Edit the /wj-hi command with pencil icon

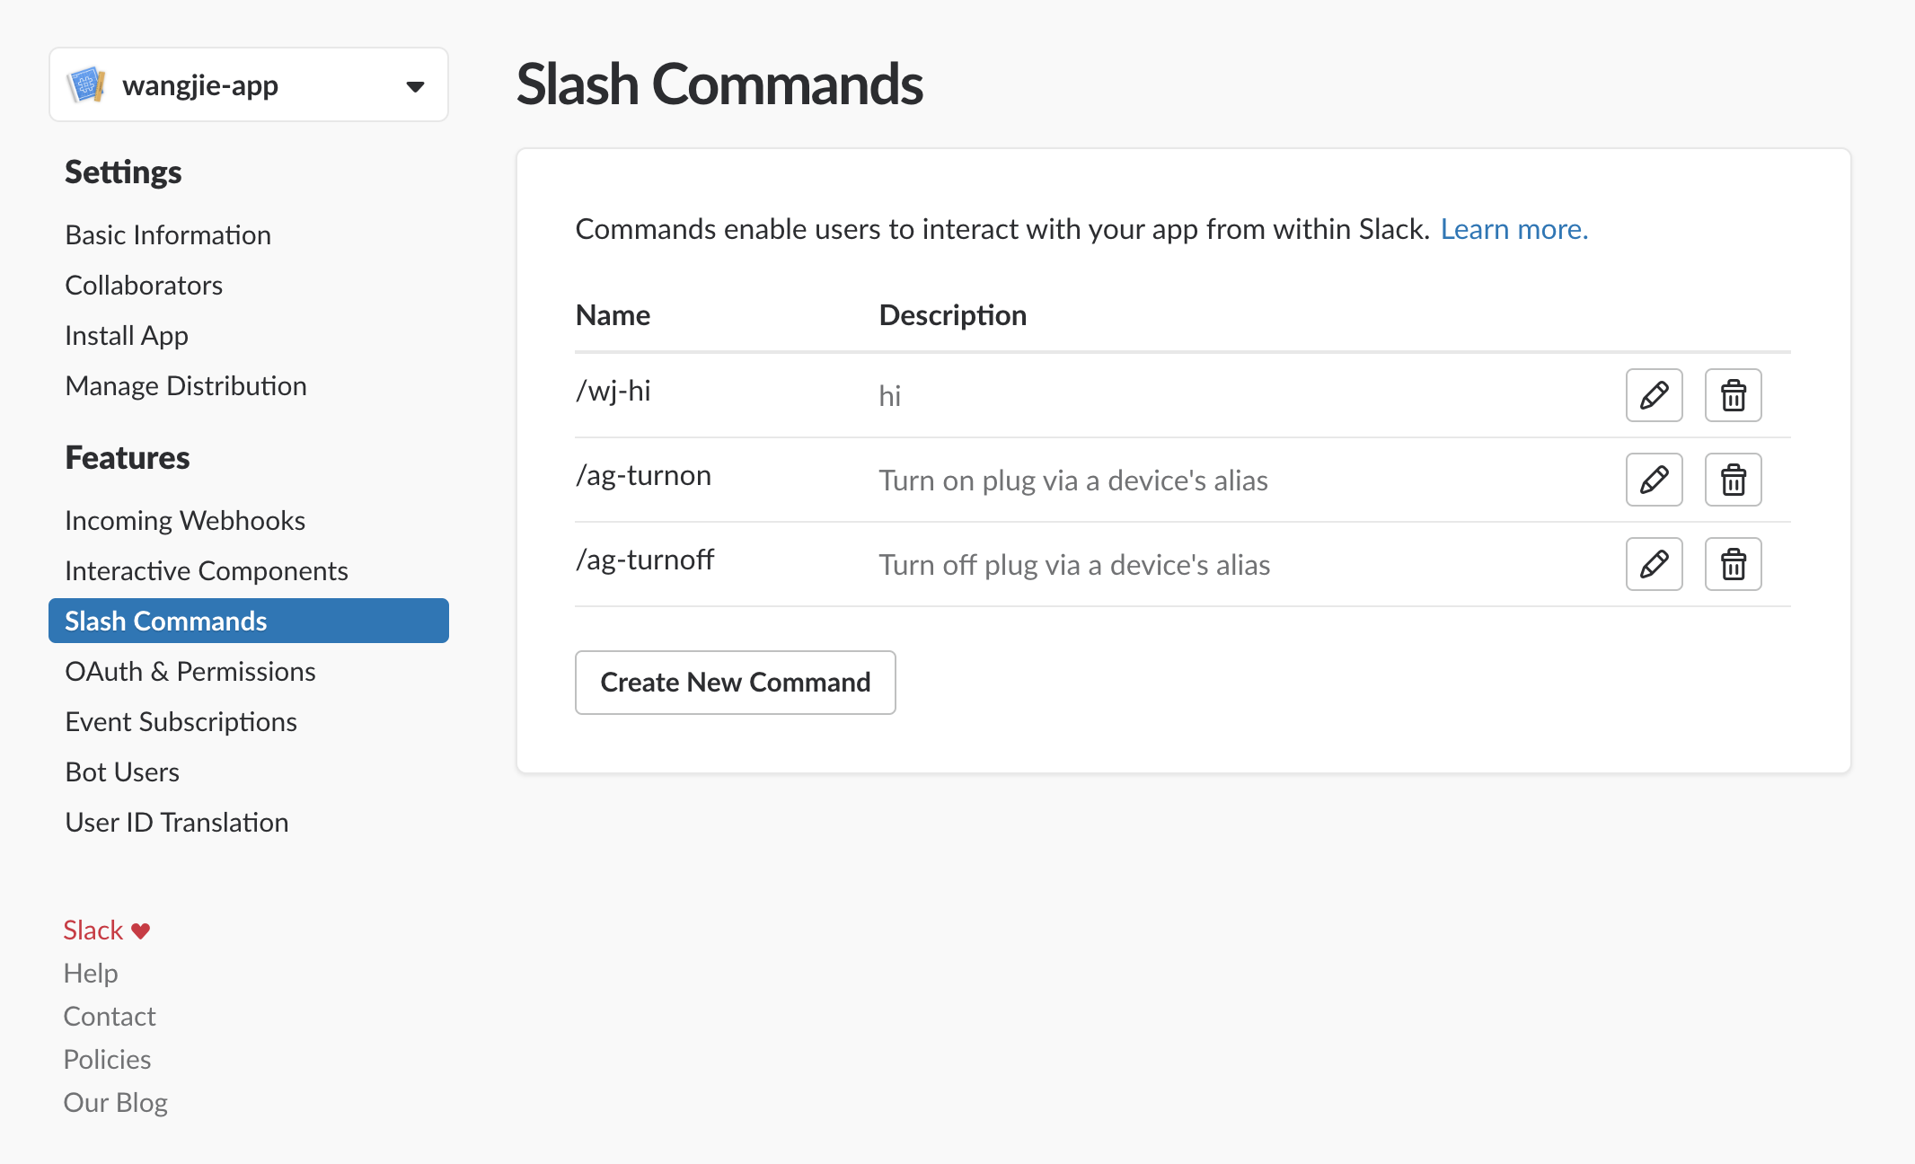pyautogui.click(x=1654, y=395)
